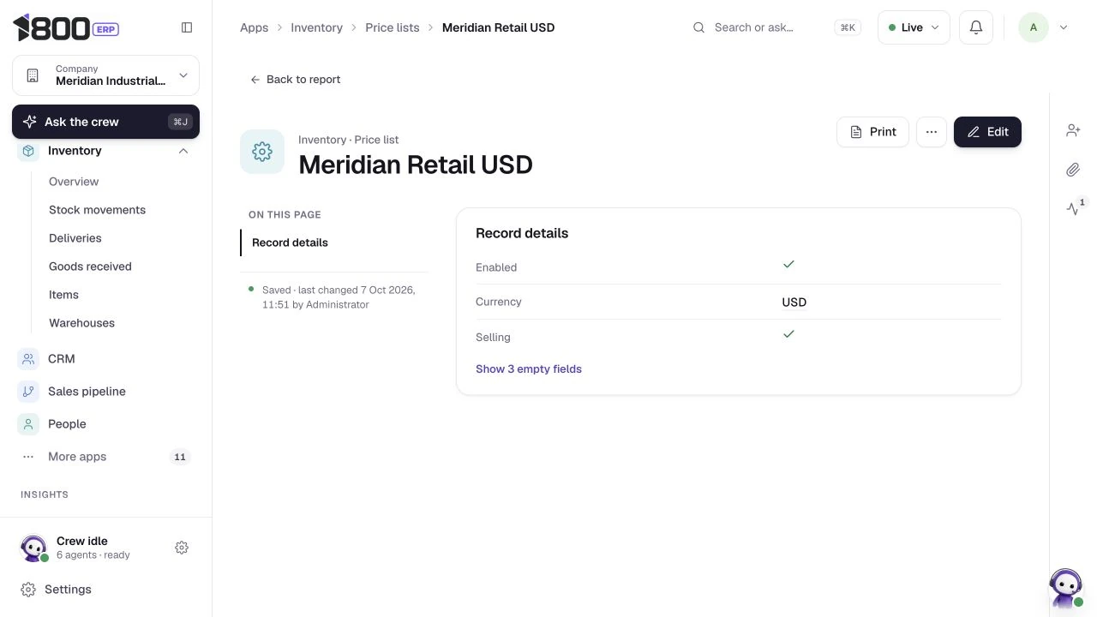The image size is (1097, 617).
Task: Click the 800 ERP logo
Action: [x=66, y=27]
